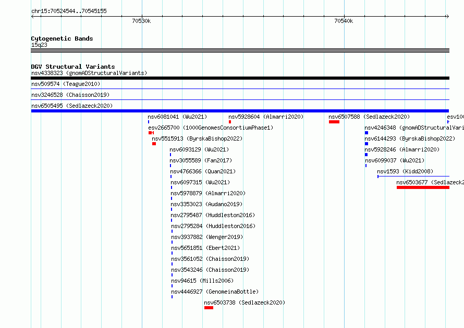Select the red bar under nsv6507588
This screenshot has width=464, height=328.
(334, 122)
